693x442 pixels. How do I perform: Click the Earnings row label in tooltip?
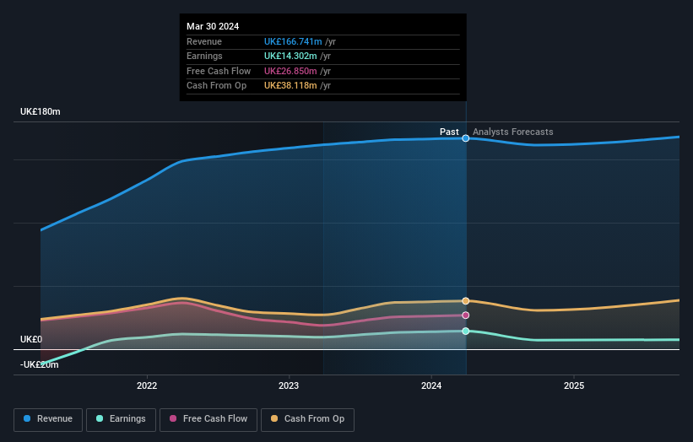pos(204,56)
